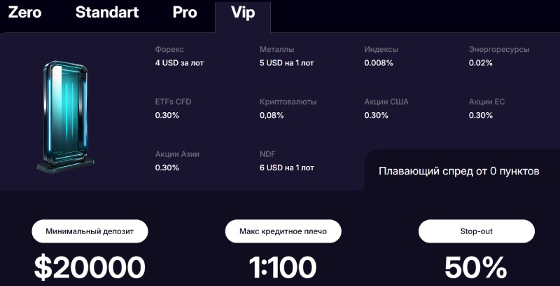The image size is (560, 286).
Task: Click the Плавающий спред от 0 пунктов text
Action: tap(458, 170)
